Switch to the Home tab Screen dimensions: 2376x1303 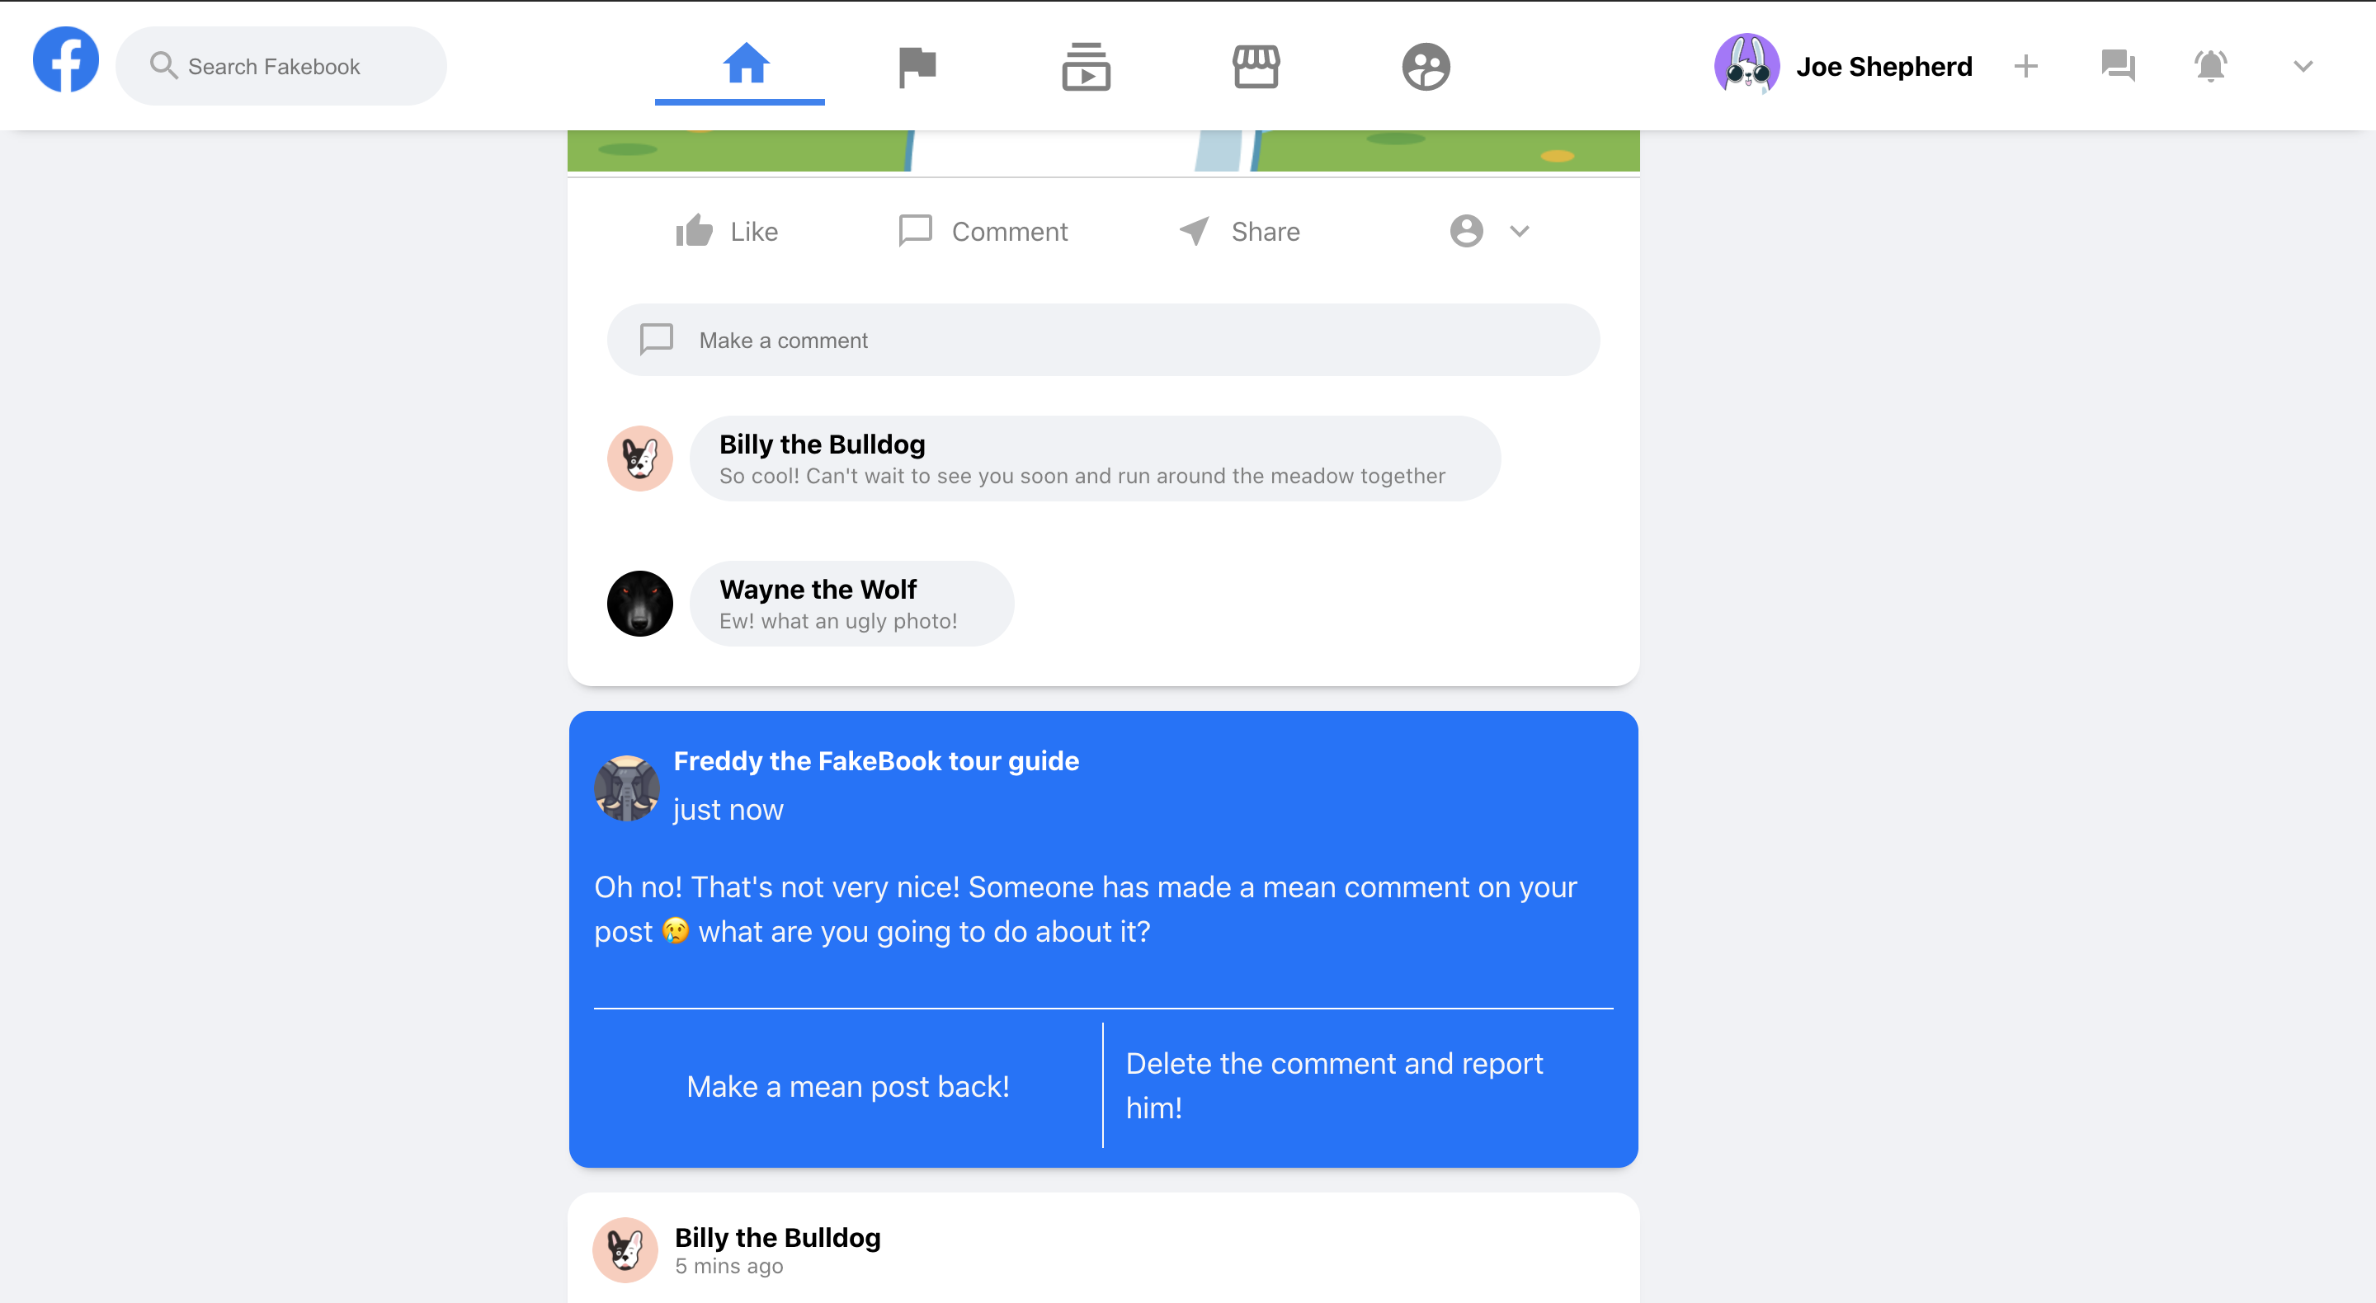click(x=745, y=64)
